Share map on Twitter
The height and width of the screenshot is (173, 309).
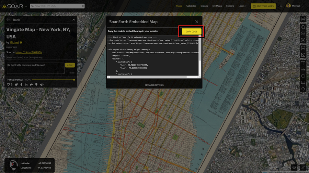16,84
